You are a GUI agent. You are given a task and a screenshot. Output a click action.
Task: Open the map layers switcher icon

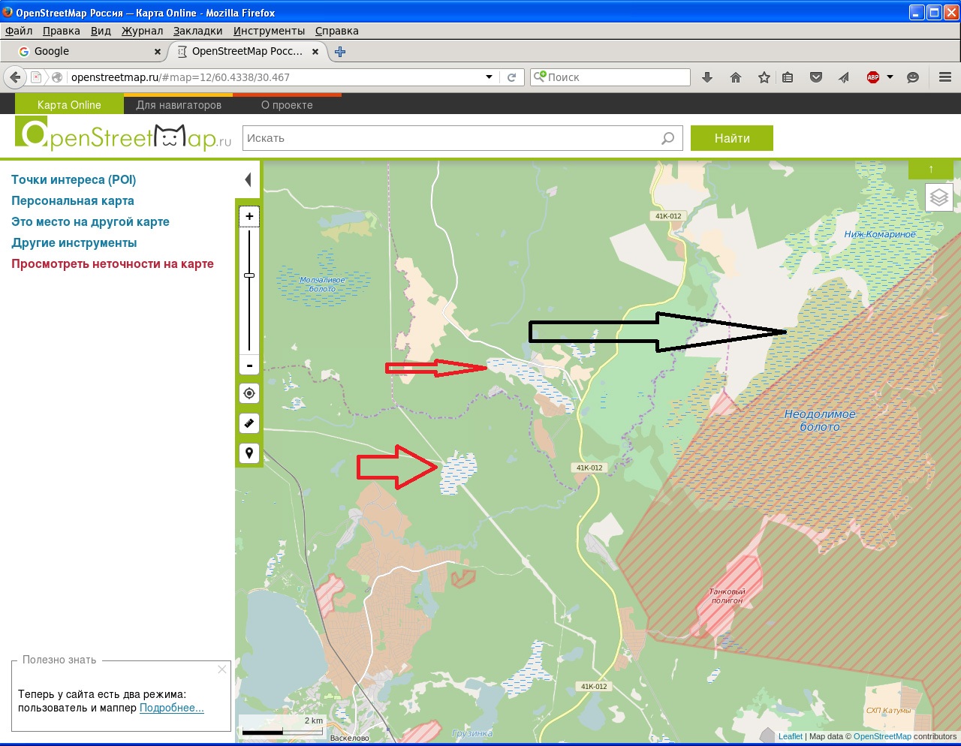pyautogui.click(x=939, y=197)
